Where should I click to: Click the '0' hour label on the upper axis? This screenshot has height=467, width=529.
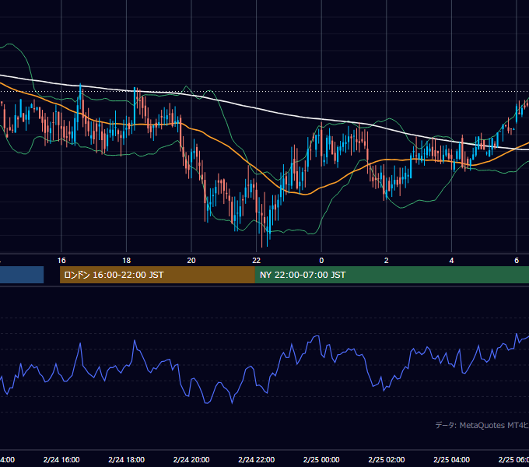pyautogui.click(x=321, y=261)
